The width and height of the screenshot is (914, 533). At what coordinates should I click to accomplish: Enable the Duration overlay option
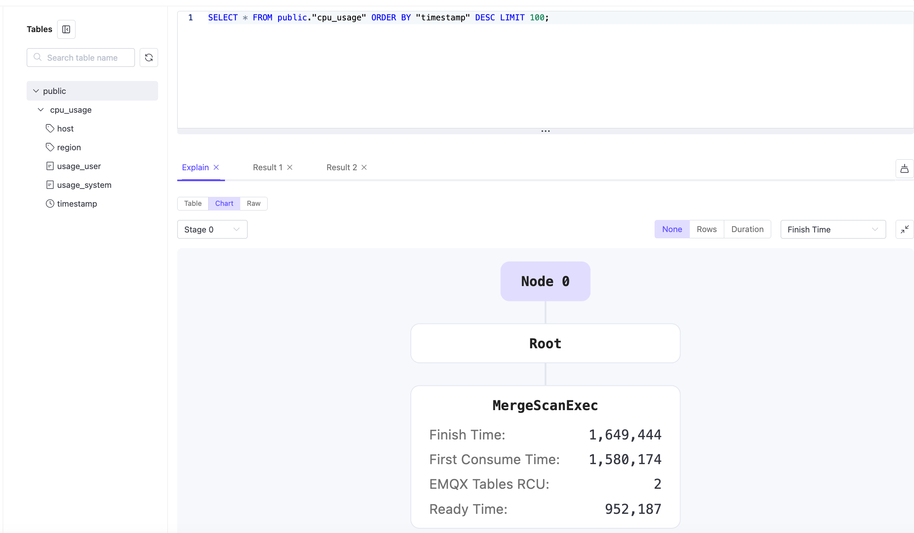747,229
